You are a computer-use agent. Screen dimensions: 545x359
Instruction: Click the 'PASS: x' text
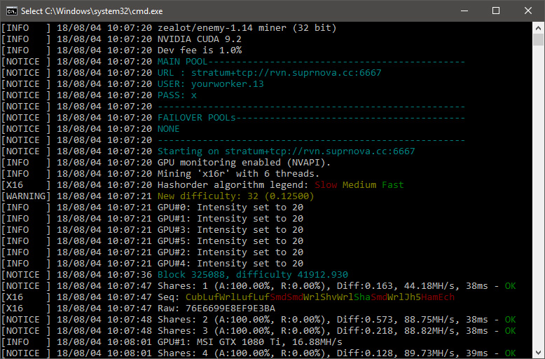click(177, 95)
